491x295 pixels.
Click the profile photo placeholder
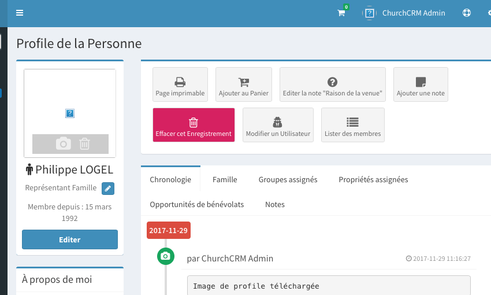[70, 113]
